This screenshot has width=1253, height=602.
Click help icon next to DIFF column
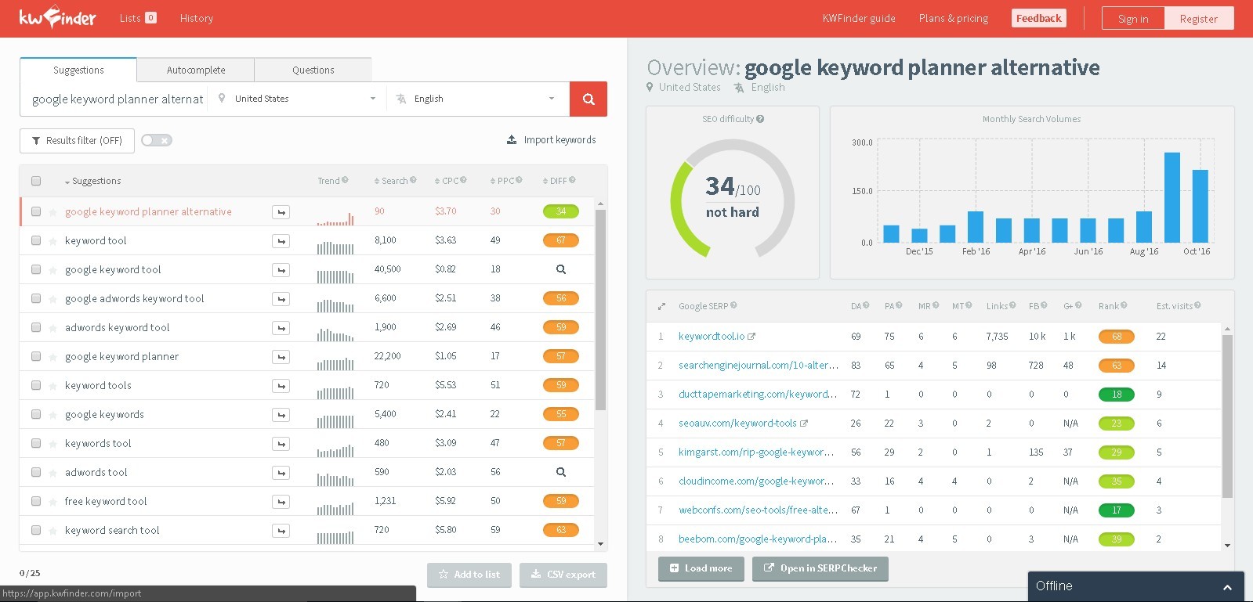coord(572,180)
